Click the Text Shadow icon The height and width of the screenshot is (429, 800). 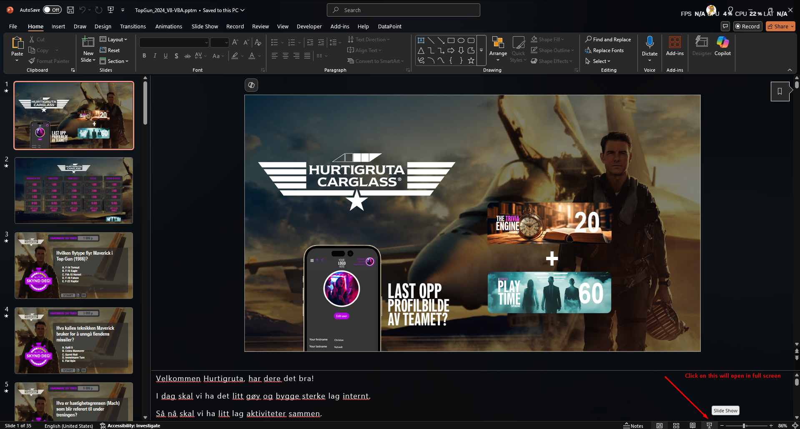(176, 56)
